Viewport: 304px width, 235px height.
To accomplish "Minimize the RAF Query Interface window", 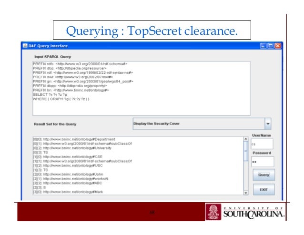I will [263, 46].
